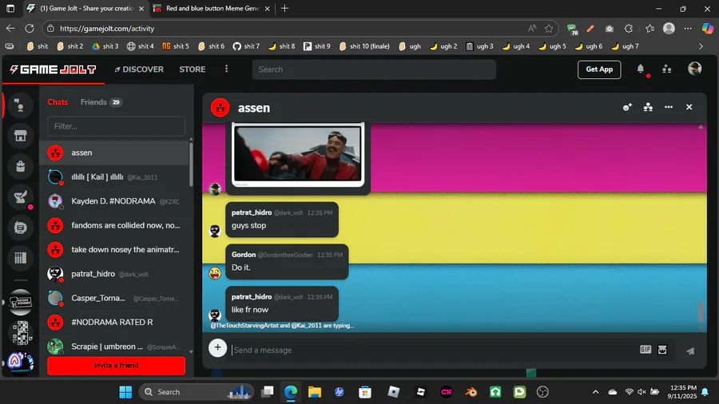
Task: Click the plus attachment button
Action: [217, 347]
